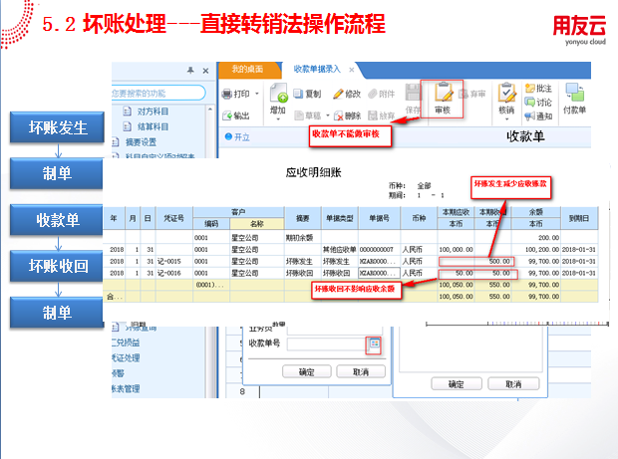
Task: Click the 核销 write-off icon
Action: pos(506,93)
